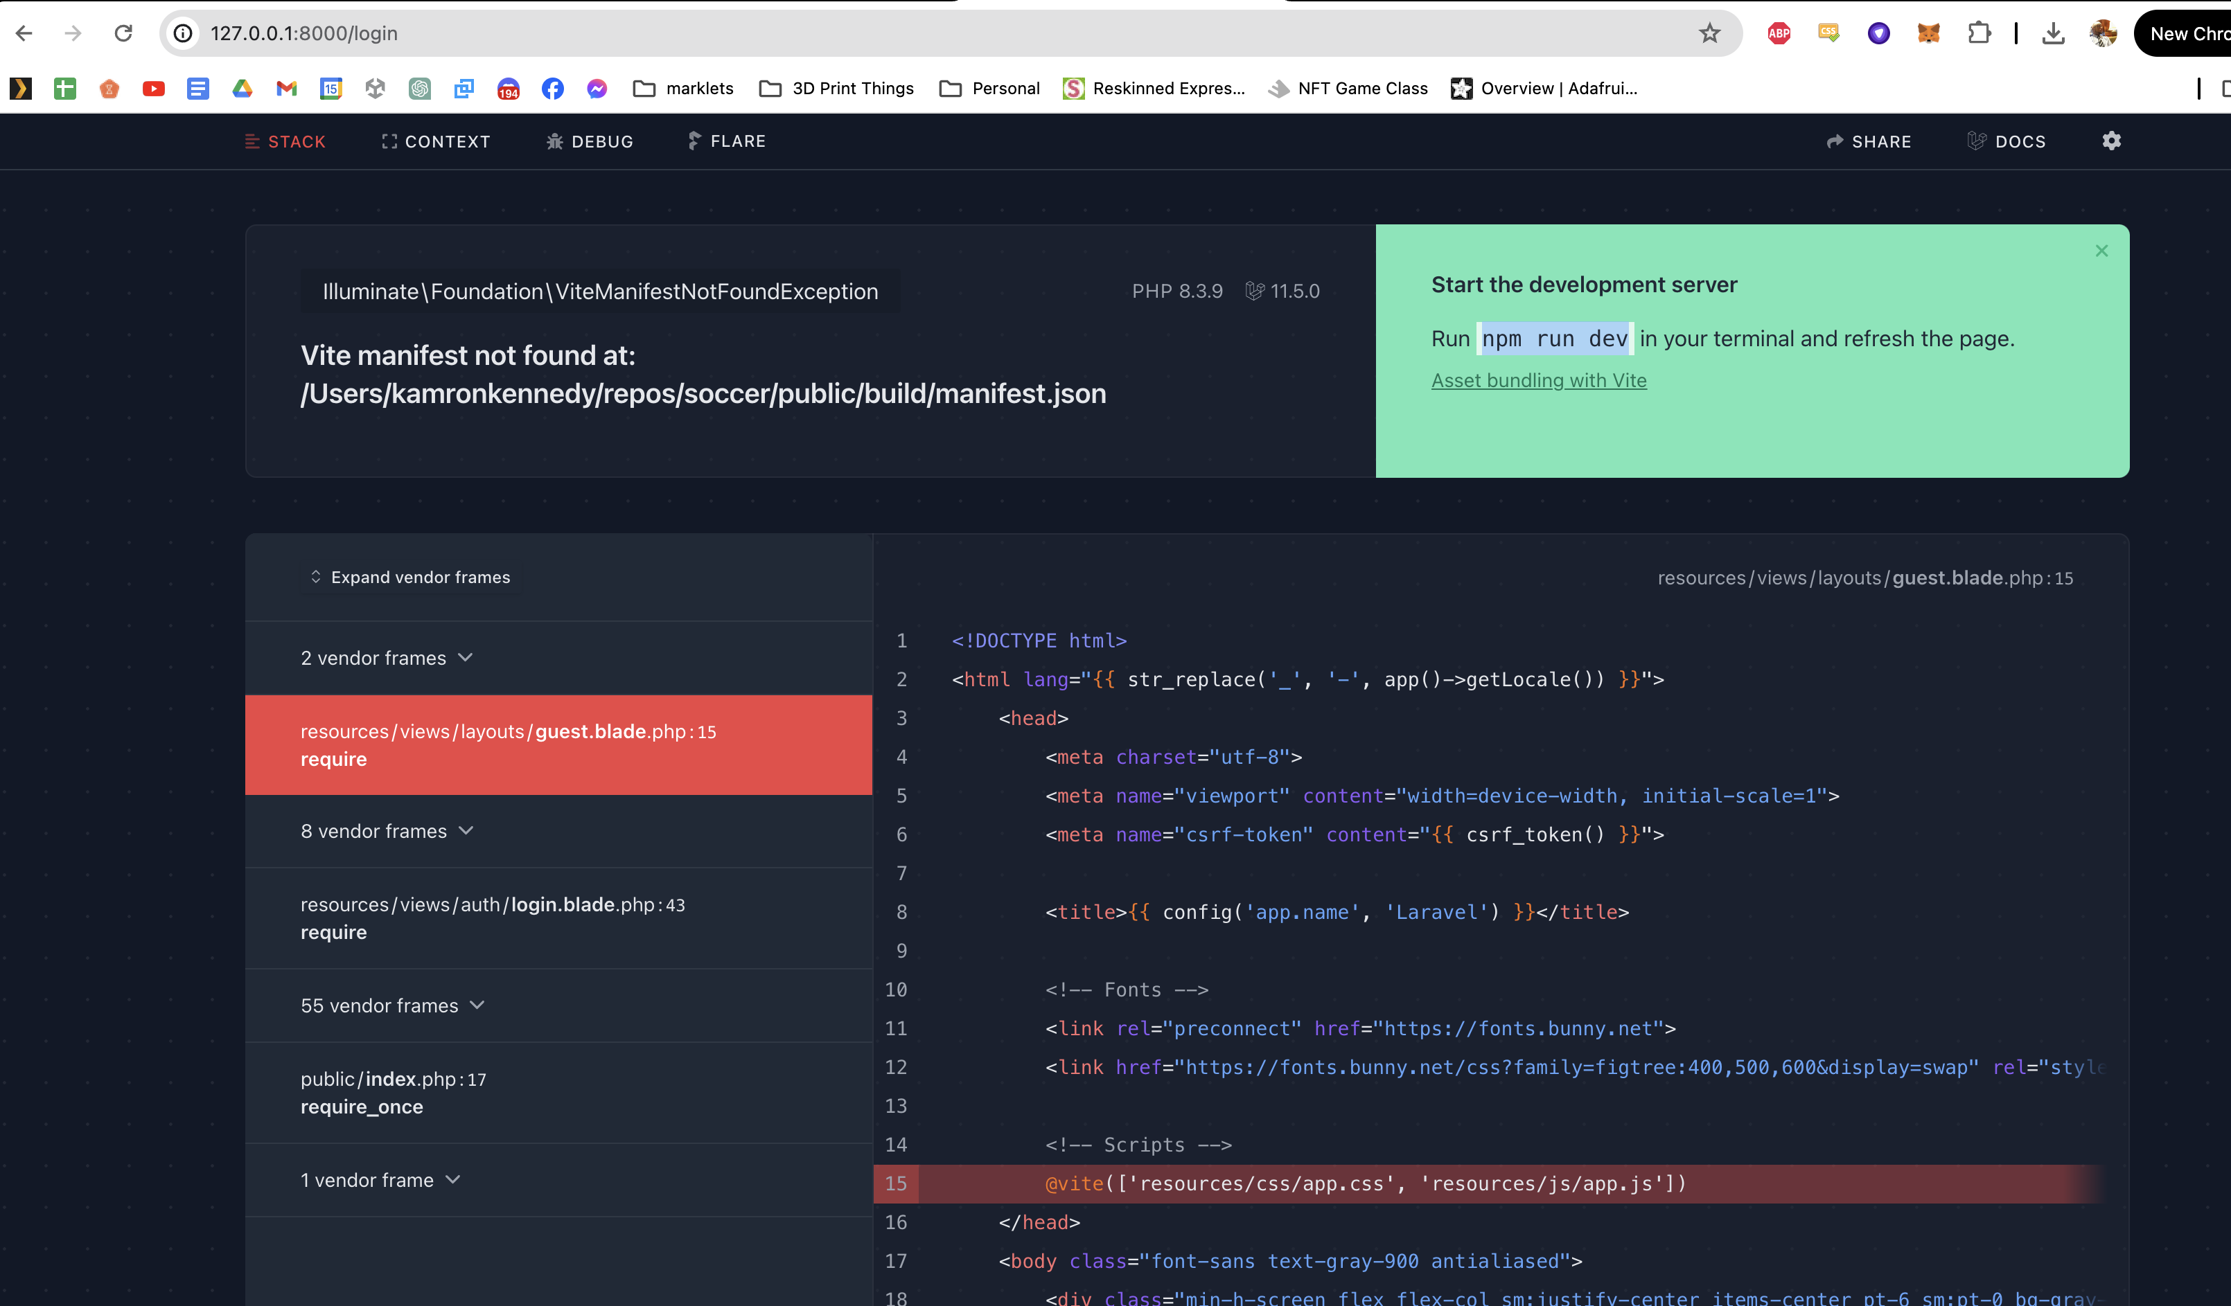Image resolution: width=2231 pixels, height=1306 pixels.
Task: Click the AdBlock Plus extension icon
Action: (x=1779, y=34)
